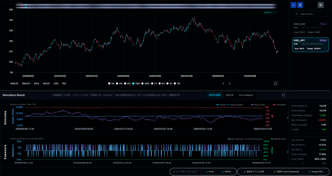Click the blue plus add-file icon
The image size is (332, 176).
tap(293, 5)
